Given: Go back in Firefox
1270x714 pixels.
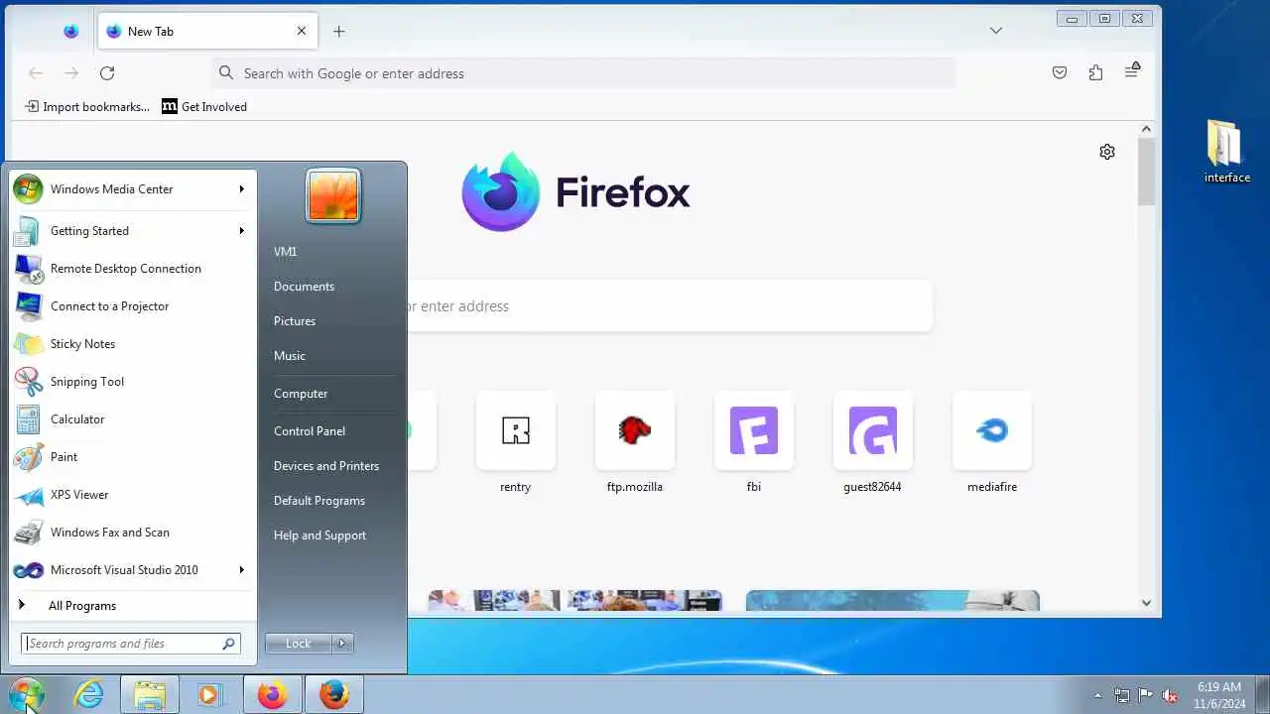Looking at the screenshot, I should click(36, 73).
